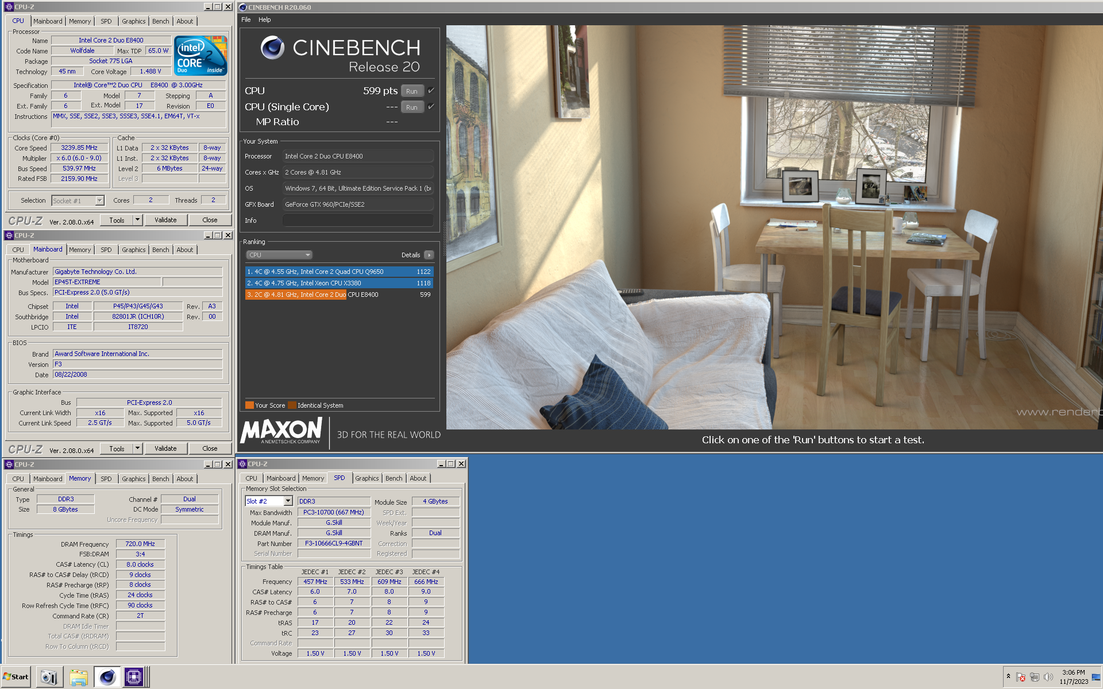Expand the Tools dropdown arrow in the Mainboard CPU-Z window
The width and height of the screenshot is (1103, 689).
[137, 448]
